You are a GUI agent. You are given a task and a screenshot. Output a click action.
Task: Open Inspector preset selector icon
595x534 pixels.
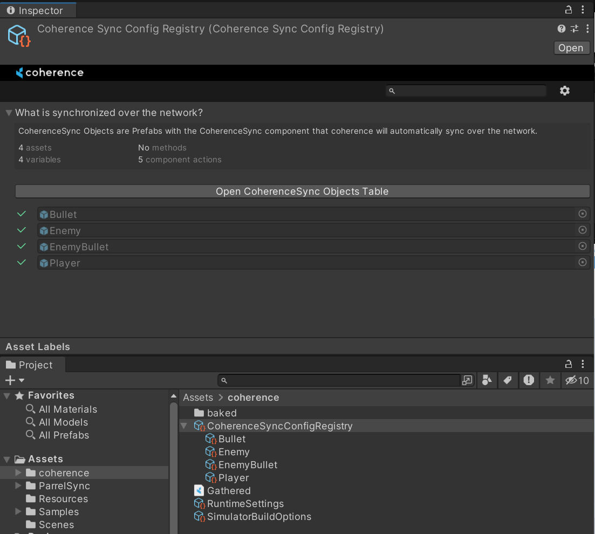tap(575, 29)
